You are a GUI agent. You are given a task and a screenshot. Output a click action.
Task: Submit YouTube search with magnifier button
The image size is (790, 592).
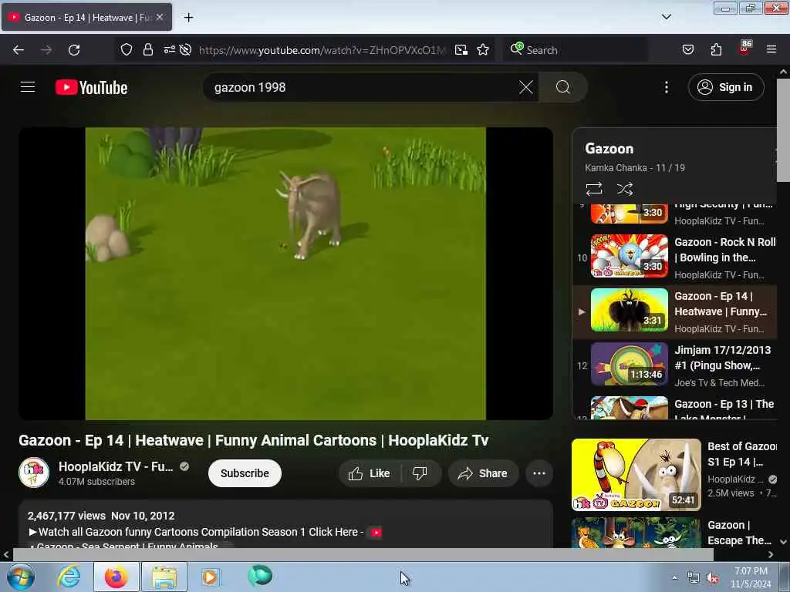click(x=562, y=87)
